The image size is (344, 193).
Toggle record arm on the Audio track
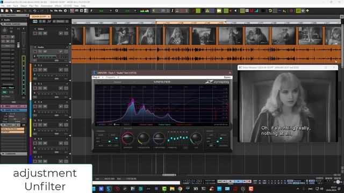pos(35,51)
